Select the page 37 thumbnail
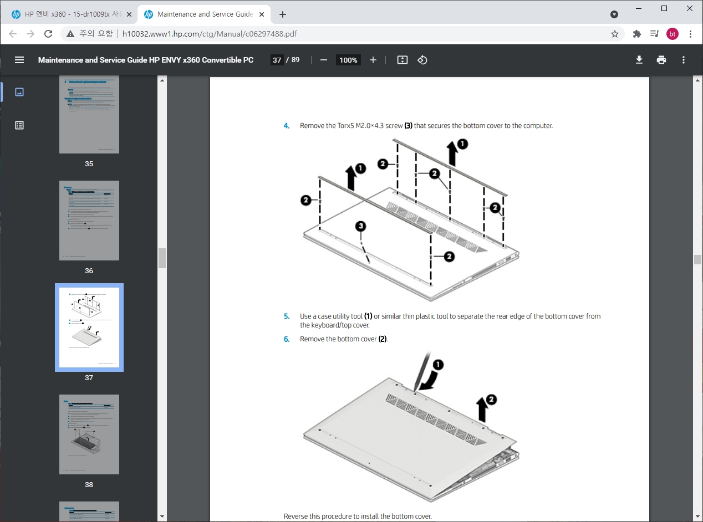703x522 pixels. 89,327
